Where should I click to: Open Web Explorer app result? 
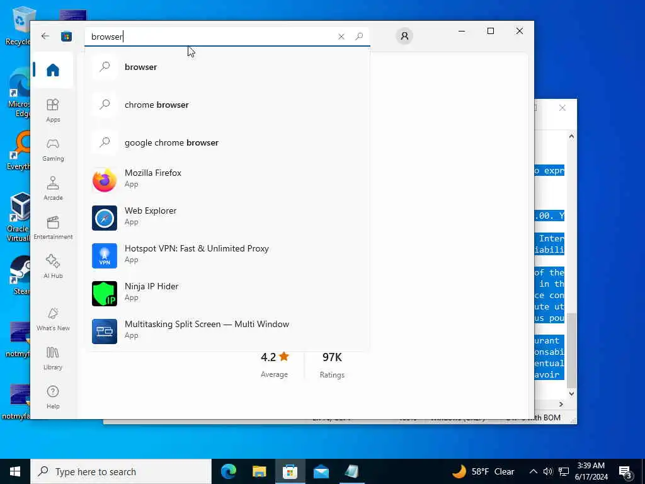click(227, 217)
